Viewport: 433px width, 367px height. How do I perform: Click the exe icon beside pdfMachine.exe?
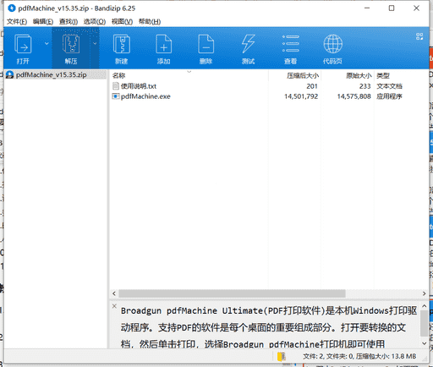(x=116, y=96)
